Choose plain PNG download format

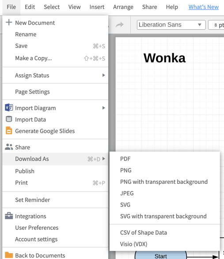point(165,170)
